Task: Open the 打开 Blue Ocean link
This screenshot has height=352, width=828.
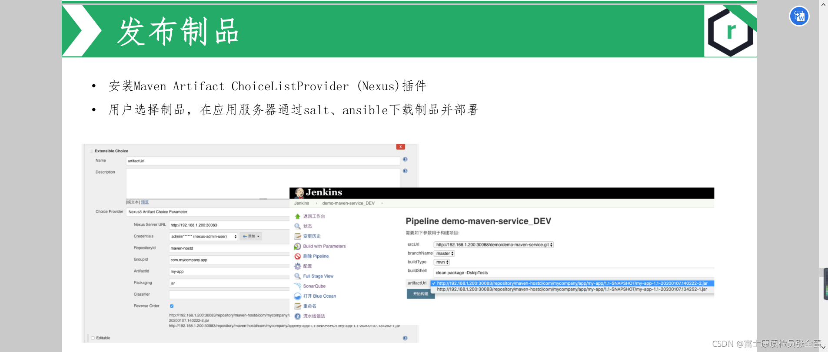Action: pyautogui.click(x=319, y=296)
